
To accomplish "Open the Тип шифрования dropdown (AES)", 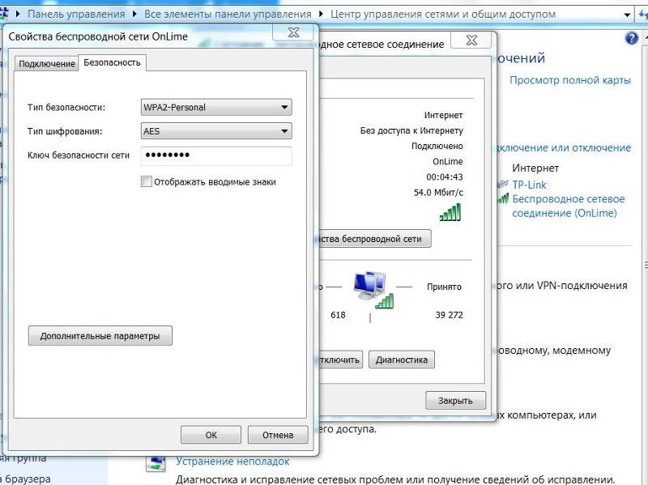I will (x=216, y=131).
